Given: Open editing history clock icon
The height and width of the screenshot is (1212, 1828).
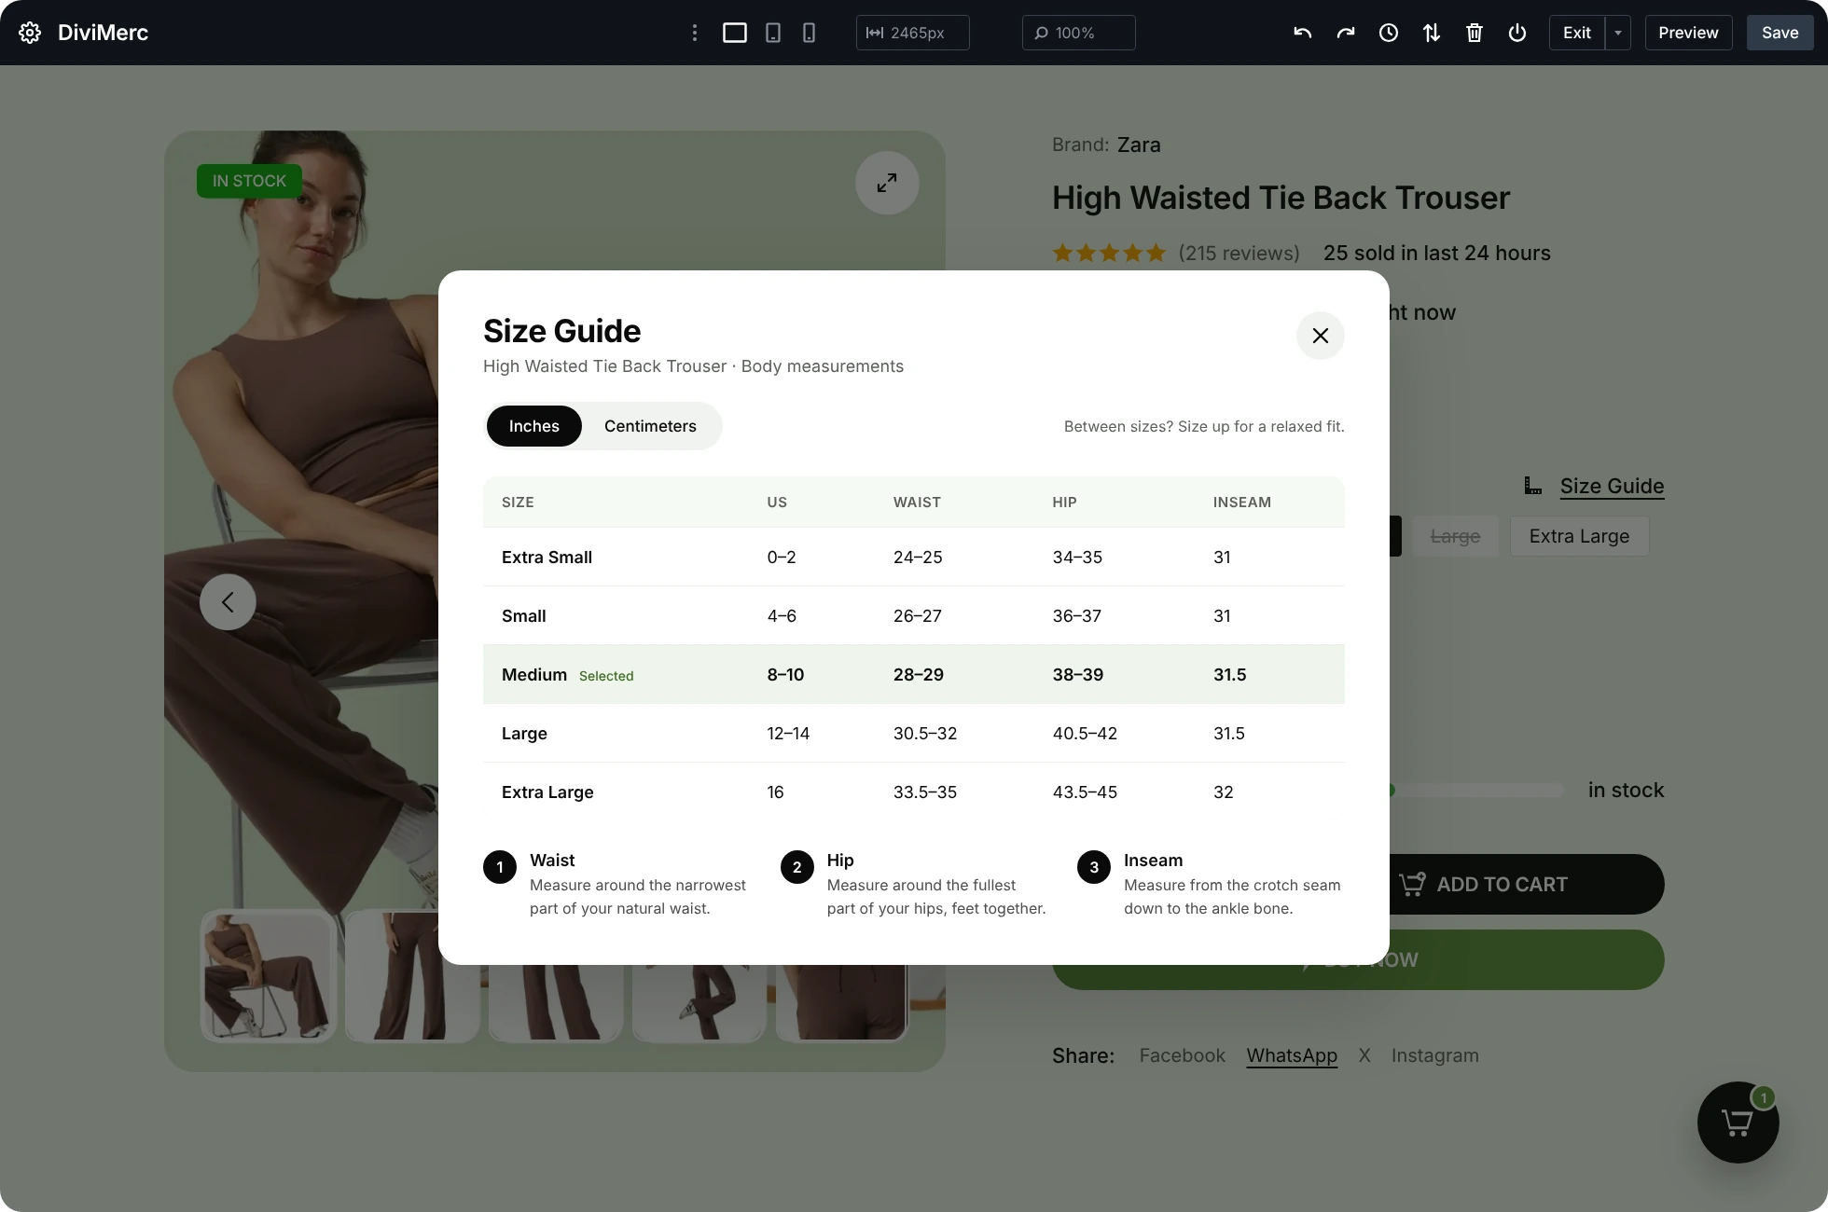Looking at the screenshot, I should pyautogui.click(x=1389, y=33).
